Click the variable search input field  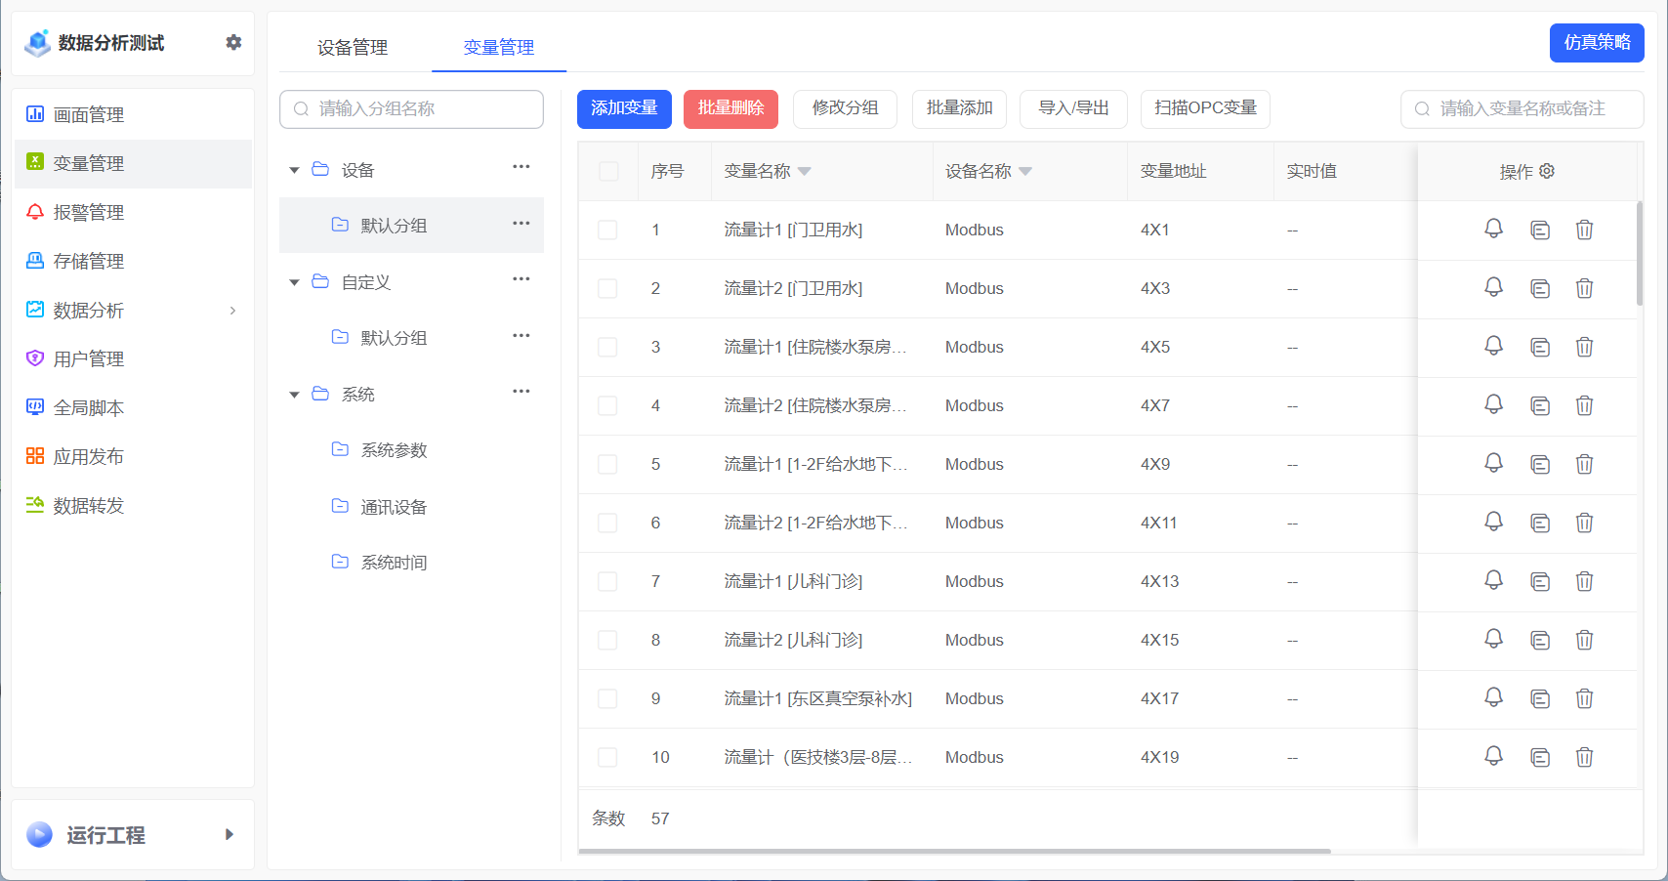click(1522, 108)
